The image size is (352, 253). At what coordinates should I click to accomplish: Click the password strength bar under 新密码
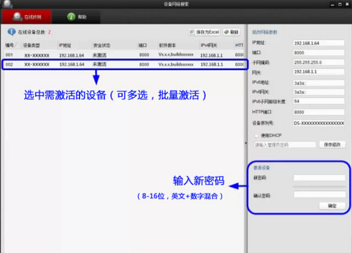(319, 186)
